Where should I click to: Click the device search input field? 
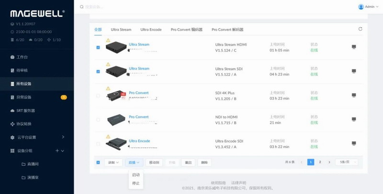click(x=144, y=7)
